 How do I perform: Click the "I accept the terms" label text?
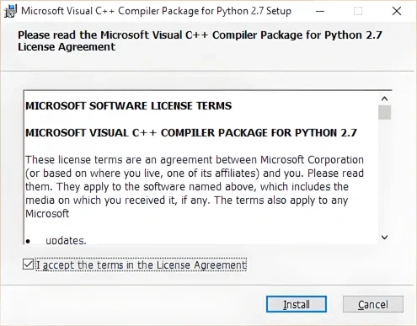[x=142, y=265]
